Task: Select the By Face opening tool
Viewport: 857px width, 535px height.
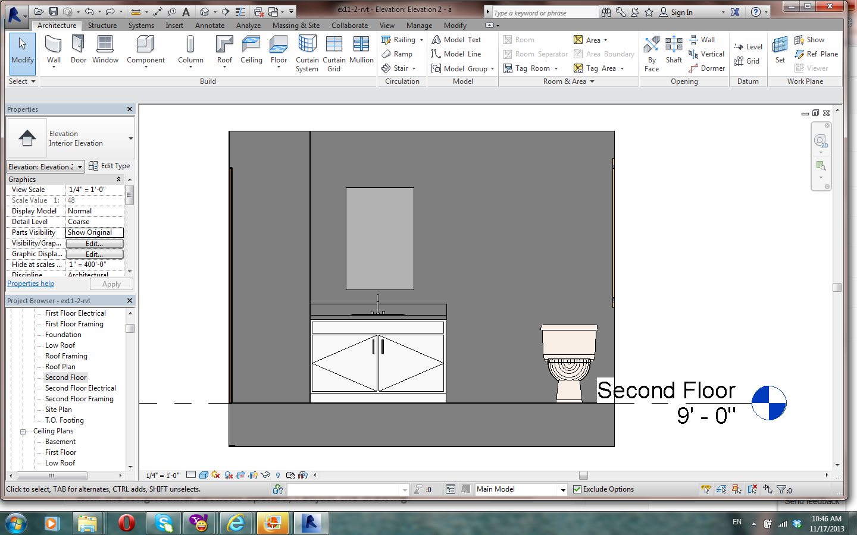Action: coord(652,54)
